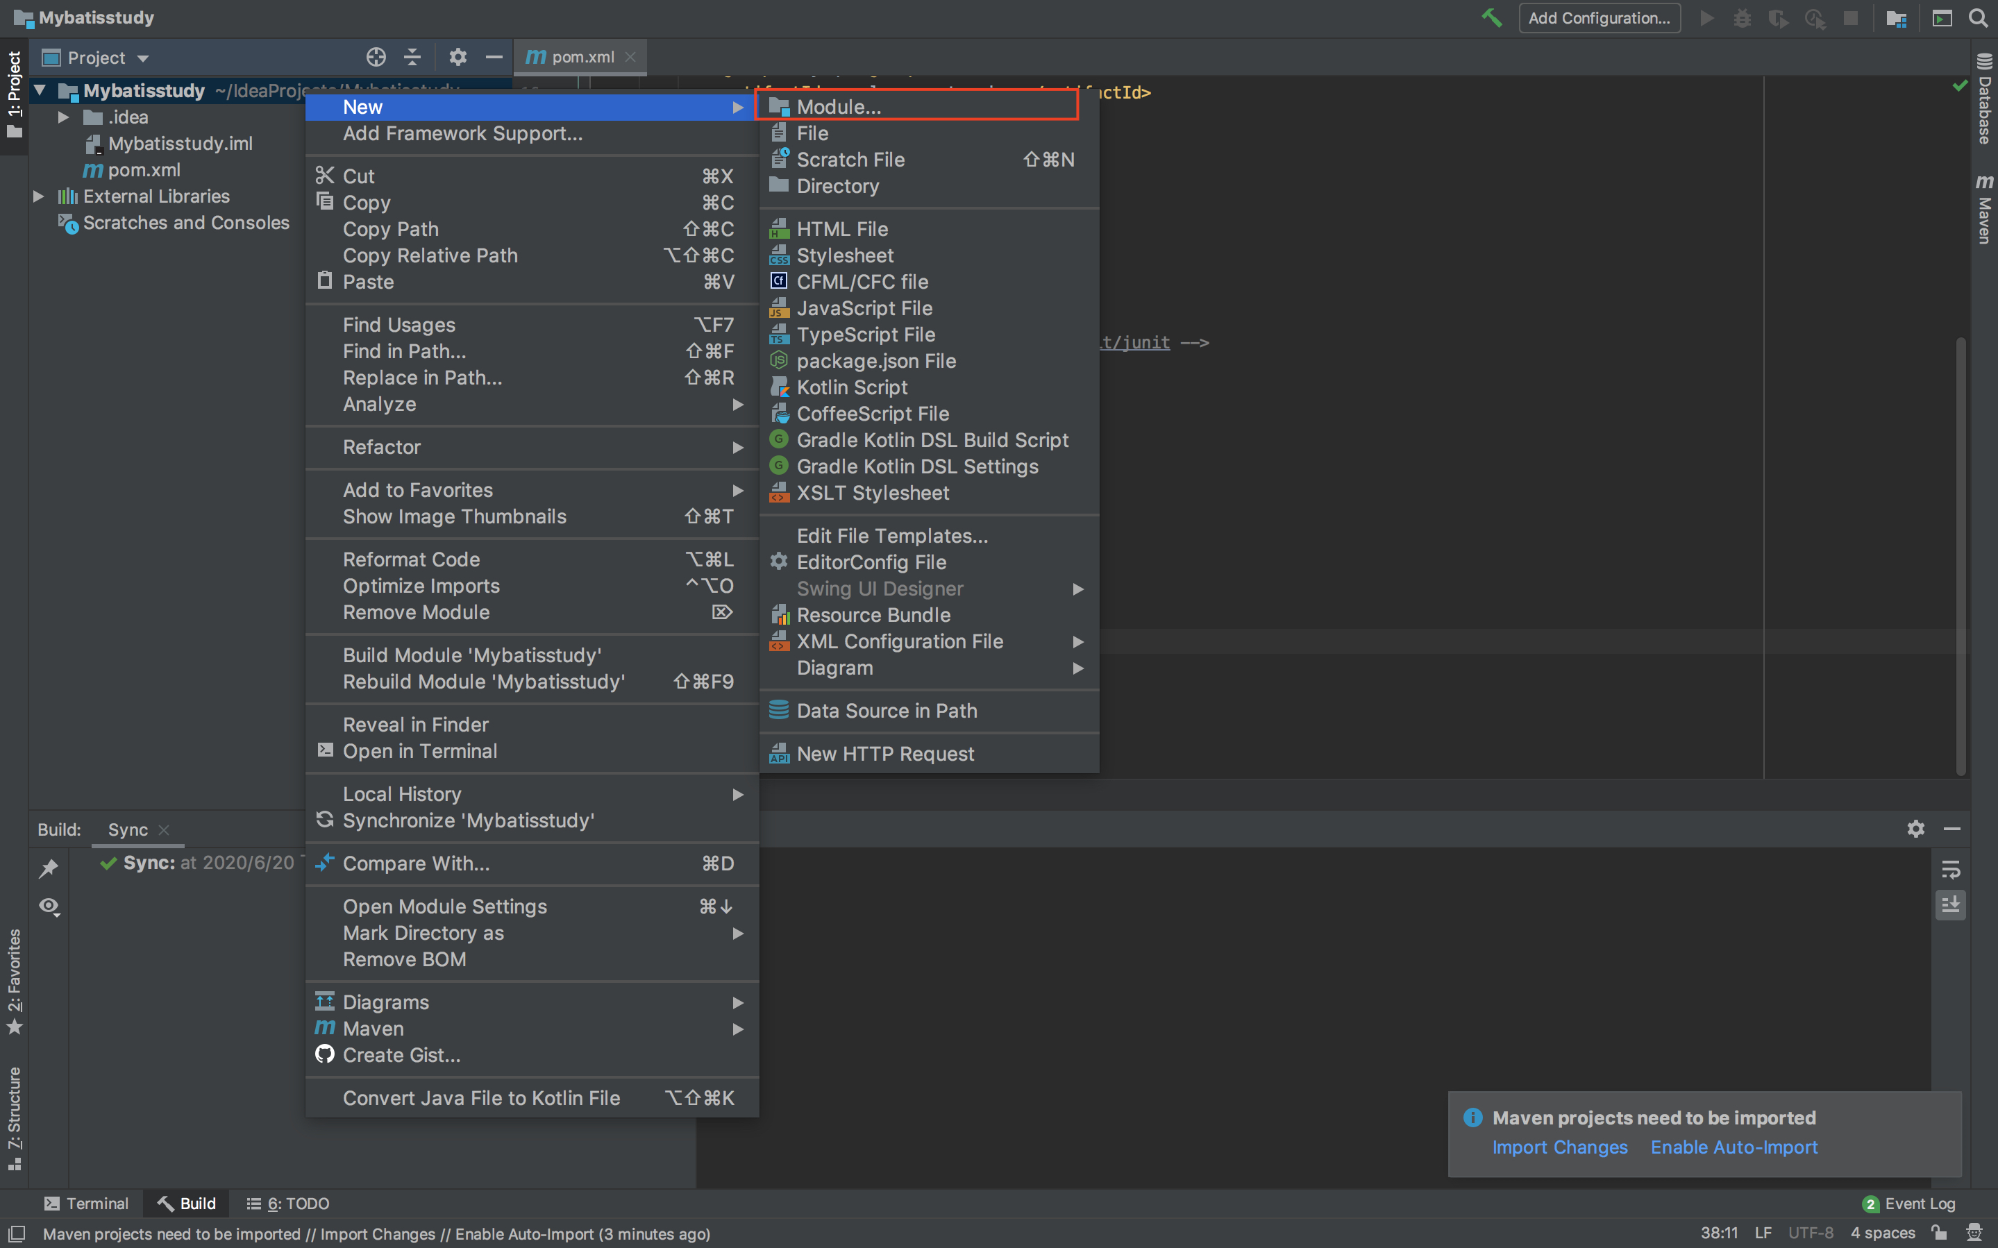Screen dimensions: 1998x1248
Task: Open the Project Structure toolbar icon
Action: 1896,17
